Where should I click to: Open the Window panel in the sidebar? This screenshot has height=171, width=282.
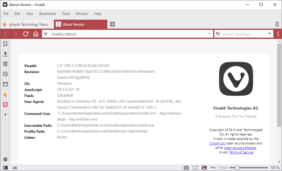click(x=5, y=84)
